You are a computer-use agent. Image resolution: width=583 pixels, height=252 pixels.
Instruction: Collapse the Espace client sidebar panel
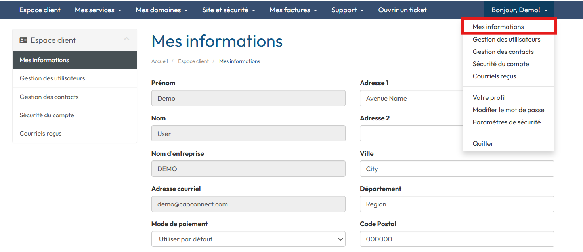(126, 40)
